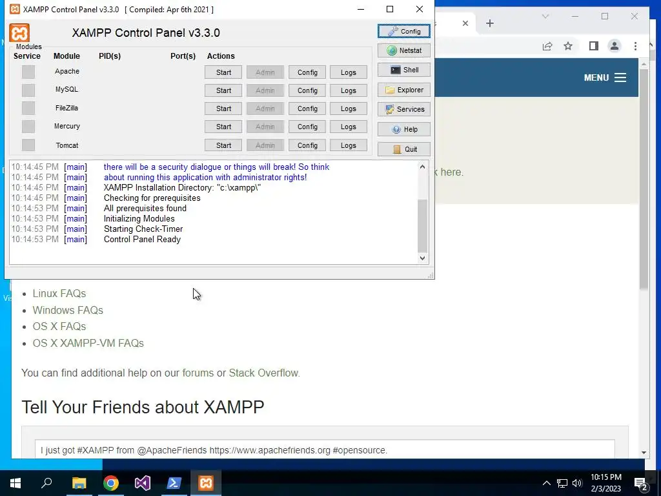The width and height of the screenshot is (661, 496).
Task: Click the XAMPP log scrollbar thumb
Action: (422, 225)
